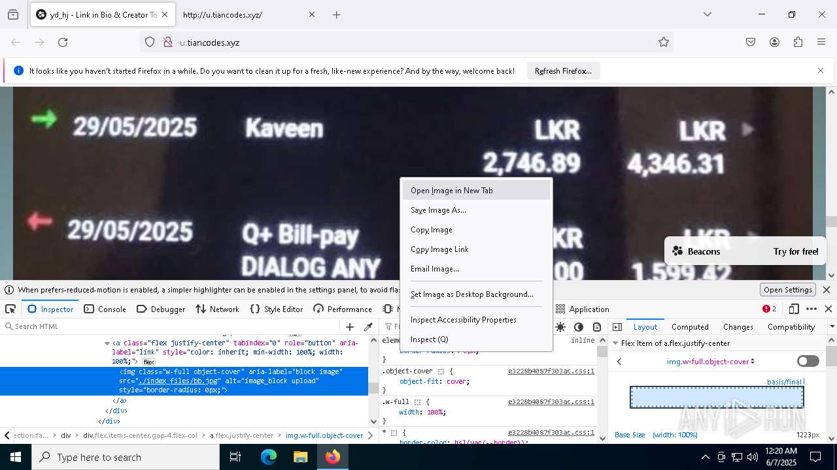Switch to the Computed sidebar tab

click(x=690, y=326)
